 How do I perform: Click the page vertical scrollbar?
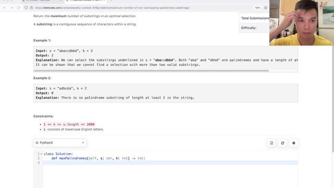point(333,99)
